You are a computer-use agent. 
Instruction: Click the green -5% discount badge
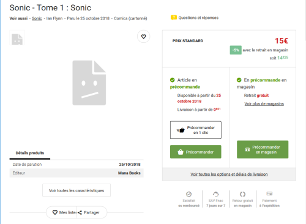tap(236, 50)
